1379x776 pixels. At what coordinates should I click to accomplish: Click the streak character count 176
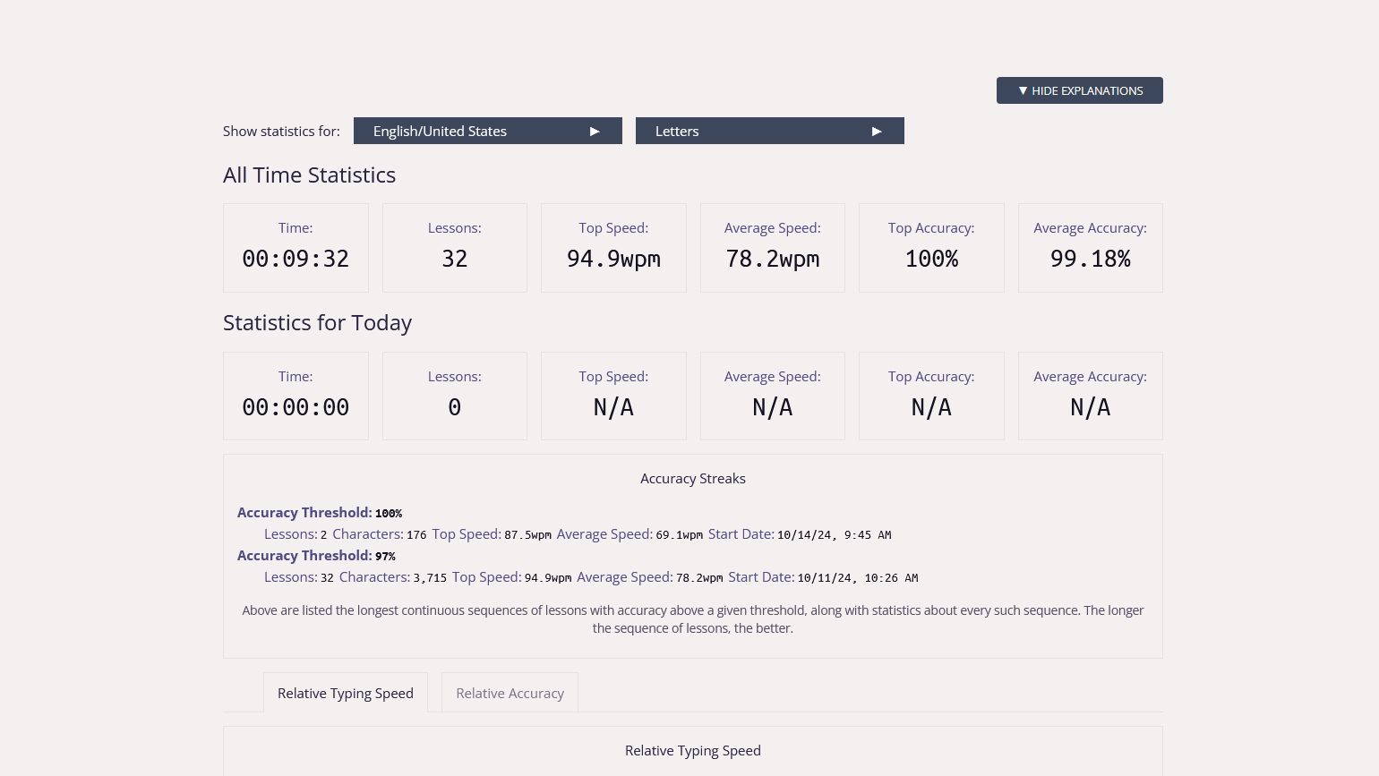tap(416, 535)
